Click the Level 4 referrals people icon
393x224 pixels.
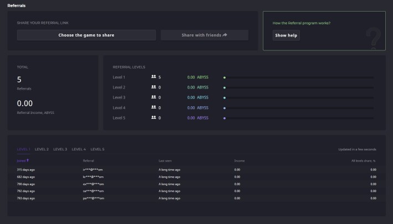click(x=154, y=107)
